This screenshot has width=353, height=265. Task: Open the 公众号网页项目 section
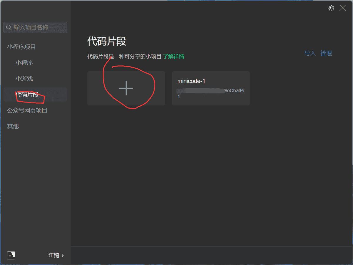(27, 110)
